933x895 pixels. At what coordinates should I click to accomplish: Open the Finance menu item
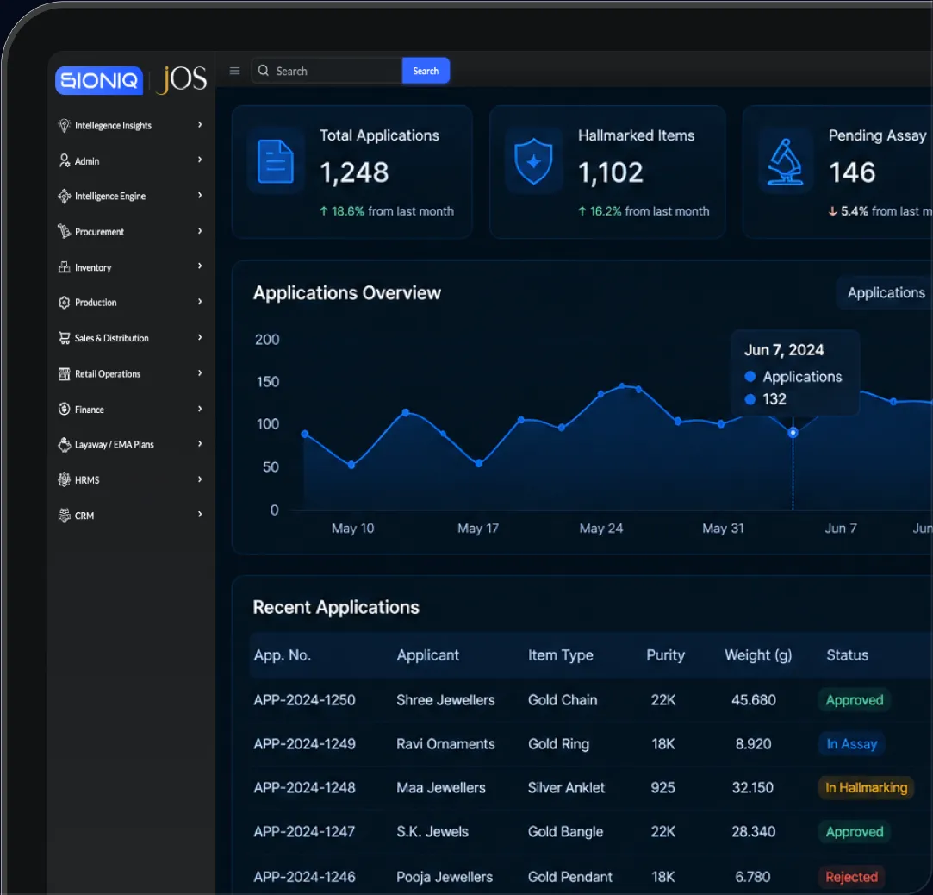[x=131, y=409]
